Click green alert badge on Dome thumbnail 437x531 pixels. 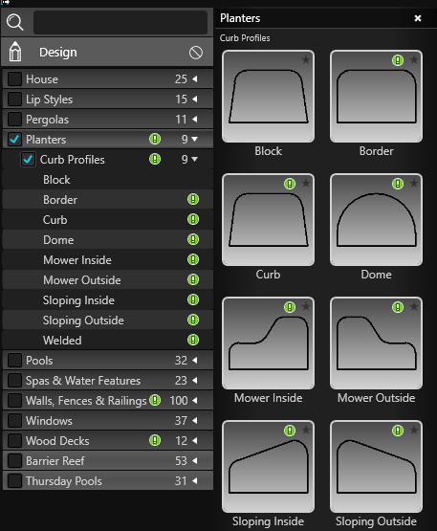point(398,184)
